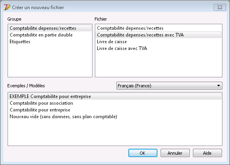Open the Français (France) language dropdown
Viewport: 230px width, 165px height.
click(x=169, y=86)
